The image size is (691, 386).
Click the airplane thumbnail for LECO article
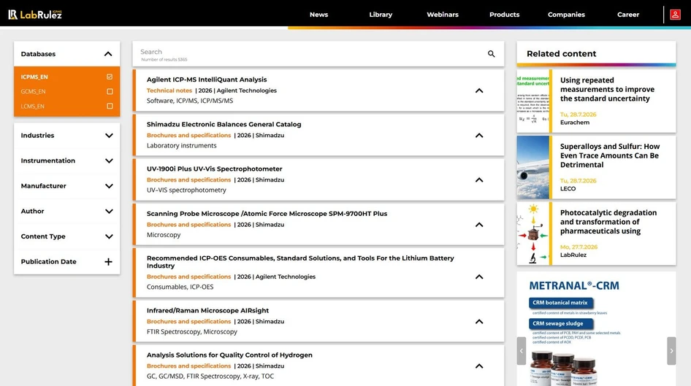(532, 167)
